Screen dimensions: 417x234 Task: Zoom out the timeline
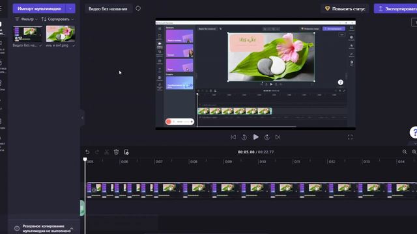405,151
